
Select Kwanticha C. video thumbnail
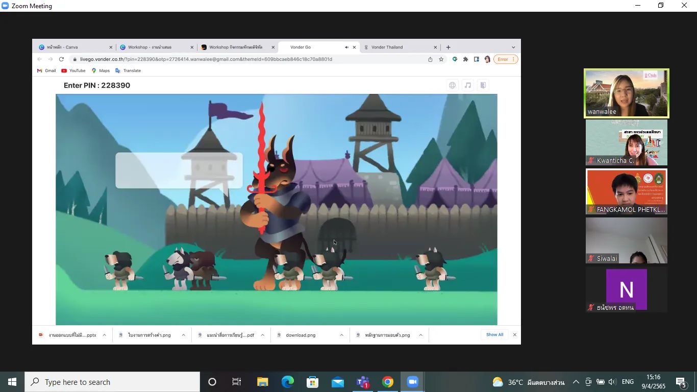[x=627, y=142]
